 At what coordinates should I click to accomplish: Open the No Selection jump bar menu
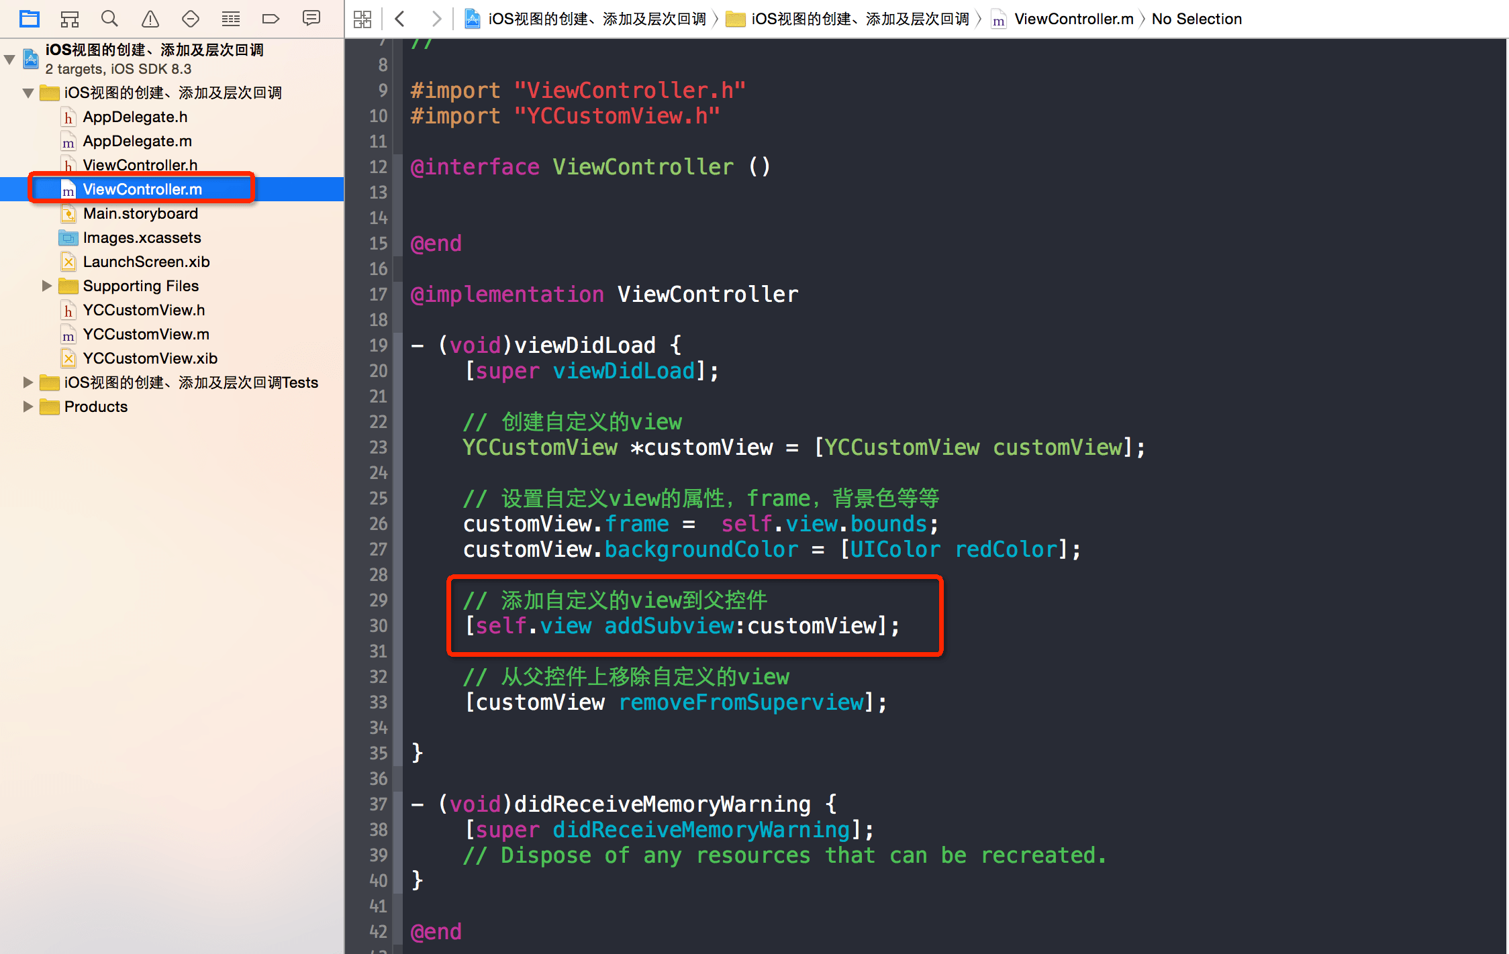pyautogui.click(x=1196, y=19)
